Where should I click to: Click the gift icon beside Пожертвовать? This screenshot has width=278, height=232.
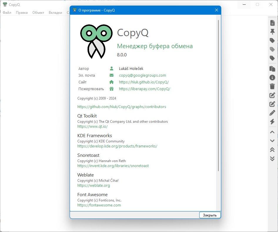coord(111,89)
